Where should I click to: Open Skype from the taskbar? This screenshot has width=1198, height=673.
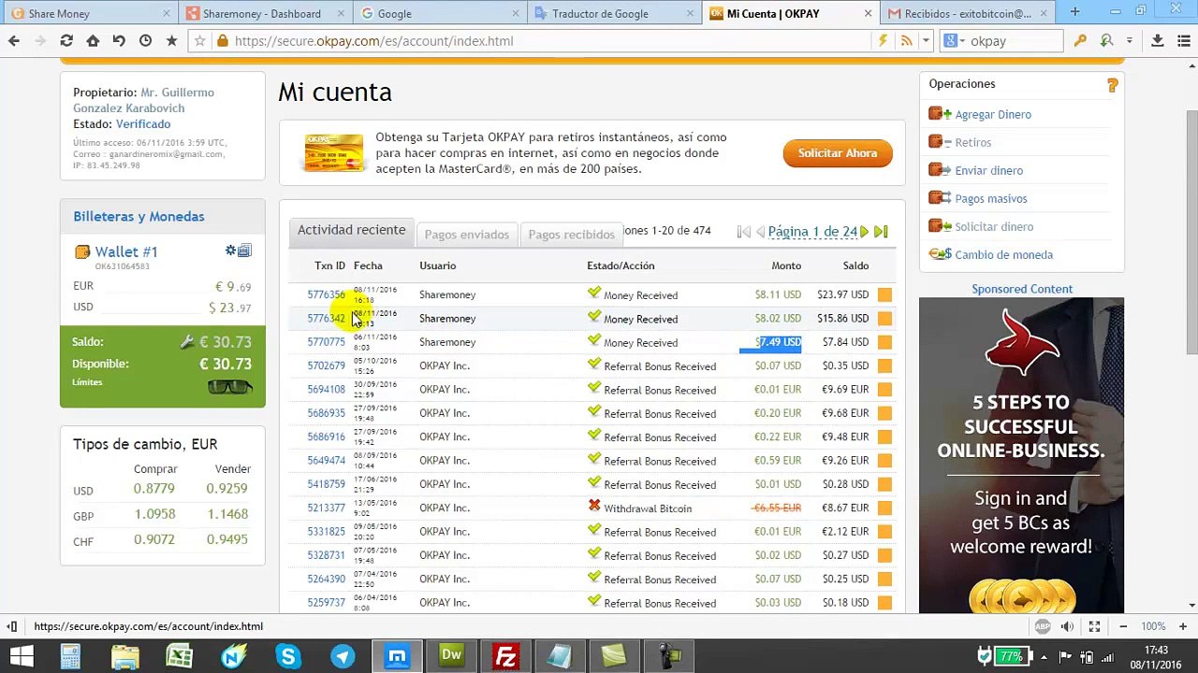pyautogui.click(x=287, y=656)
